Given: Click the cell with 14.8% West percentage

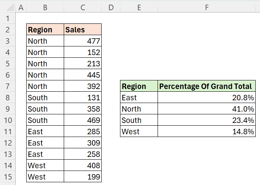Looking at the screenshot, I should click(206, 132).
